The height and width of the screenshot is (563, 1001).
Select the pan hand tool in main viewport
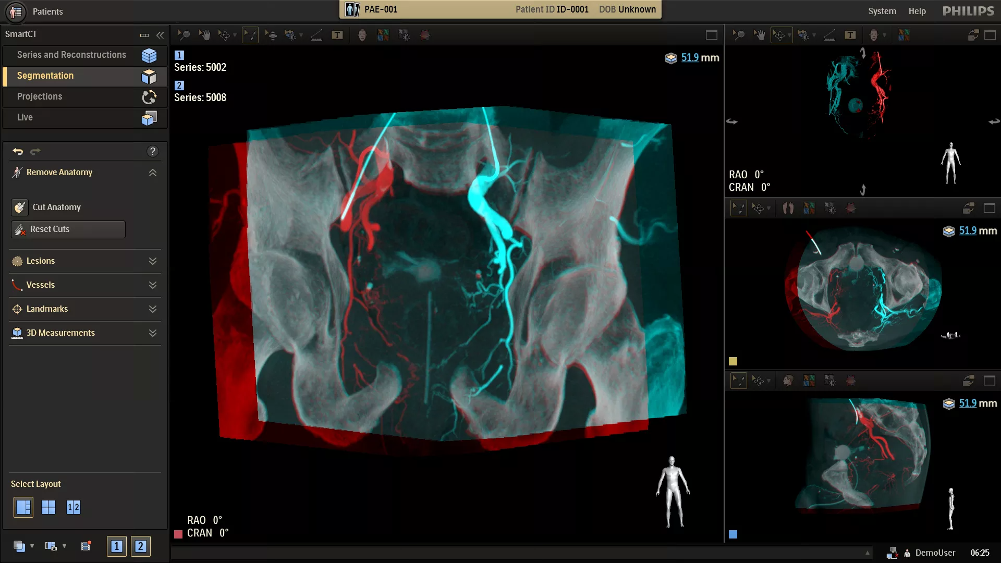tap(204, 35)
